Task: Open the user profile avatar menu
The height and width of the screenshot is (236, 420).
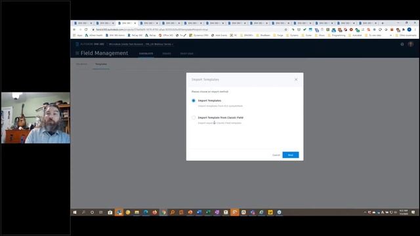Action: pos(411,44)
